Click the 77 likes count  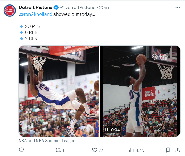[101, 150]
